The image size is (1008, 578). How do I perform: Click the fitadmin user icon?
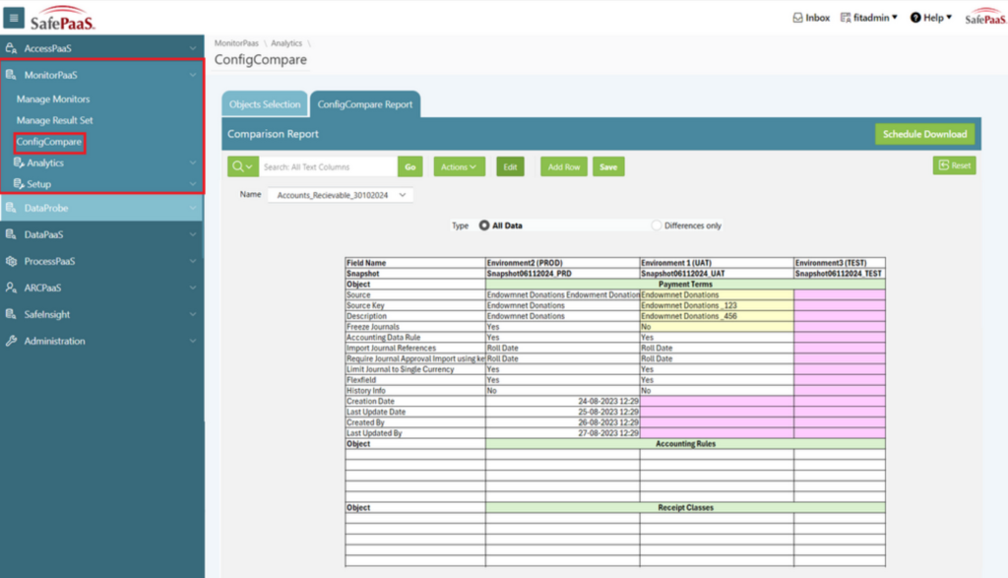click(x=846, y=18)
